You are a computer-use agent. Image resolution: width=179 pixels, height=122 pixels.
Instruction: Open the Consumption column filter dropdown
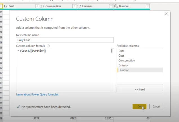[x=74, y=6]
